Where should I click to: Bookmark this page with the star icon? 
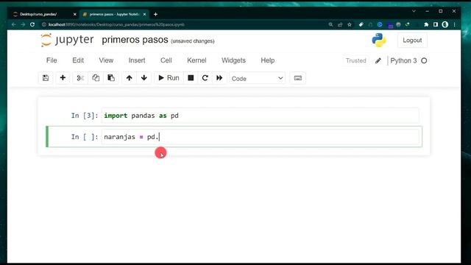pos(350,24)
